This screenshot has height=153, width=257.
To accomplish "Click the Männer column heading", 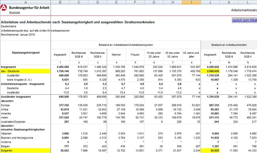I will tap(116, 55).
